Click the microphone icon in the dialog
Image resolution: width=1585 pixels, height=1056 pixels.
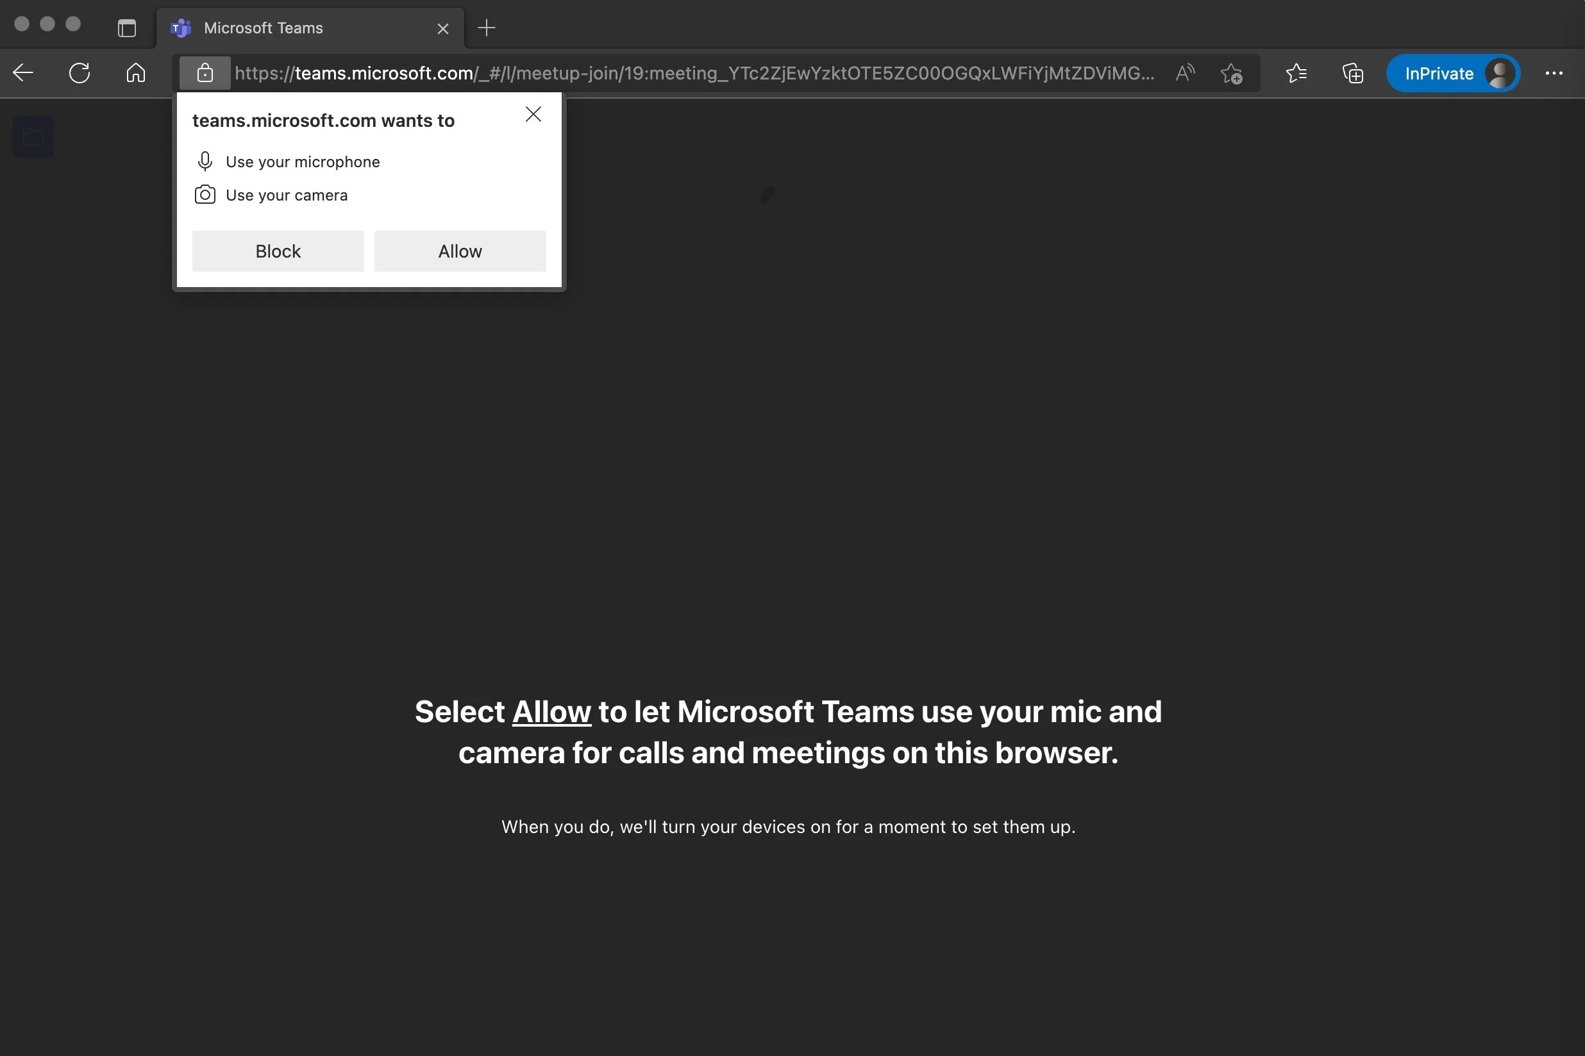pos(205,161)
